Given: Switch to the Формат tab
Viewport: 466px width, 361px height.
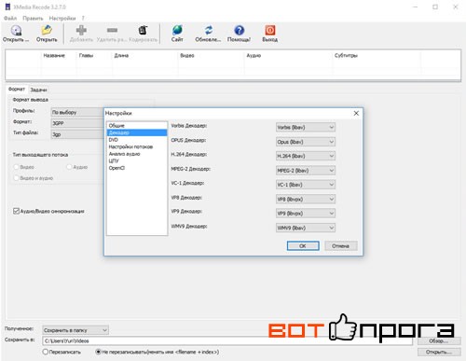Looking at the screenshot, I should pyautogui.click(x=17, y=89).
